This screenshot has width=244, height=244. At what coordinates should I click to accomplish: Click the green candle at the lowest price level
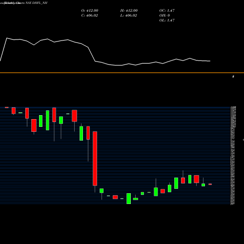129,199
